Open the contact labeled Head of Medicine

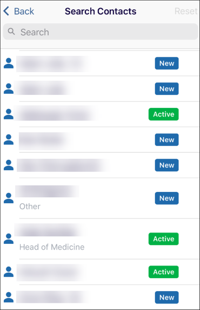(99, 239)
